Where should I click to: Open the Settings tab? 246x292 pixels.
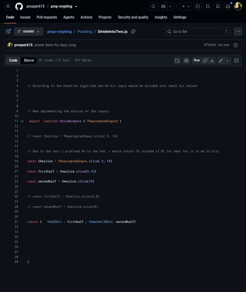tap(180, 17)
